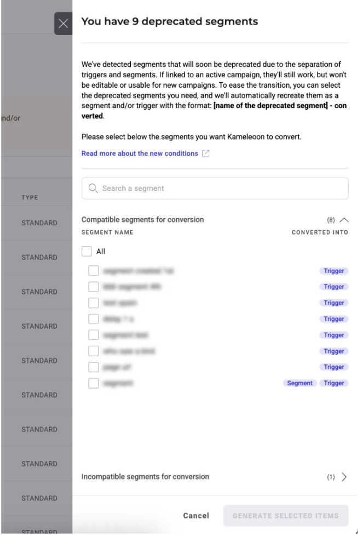Open Read more about the new conditions
Viewport: 358px width, 535px height.
(140, 153)
